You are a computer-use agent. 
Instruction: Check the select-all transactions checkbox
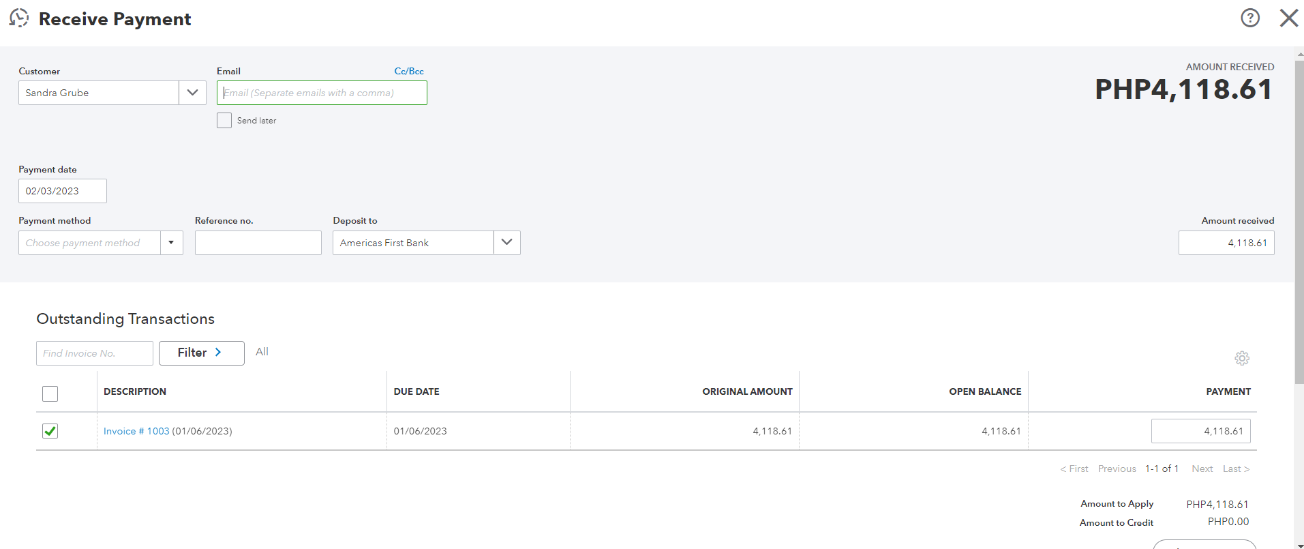point(50,394)
